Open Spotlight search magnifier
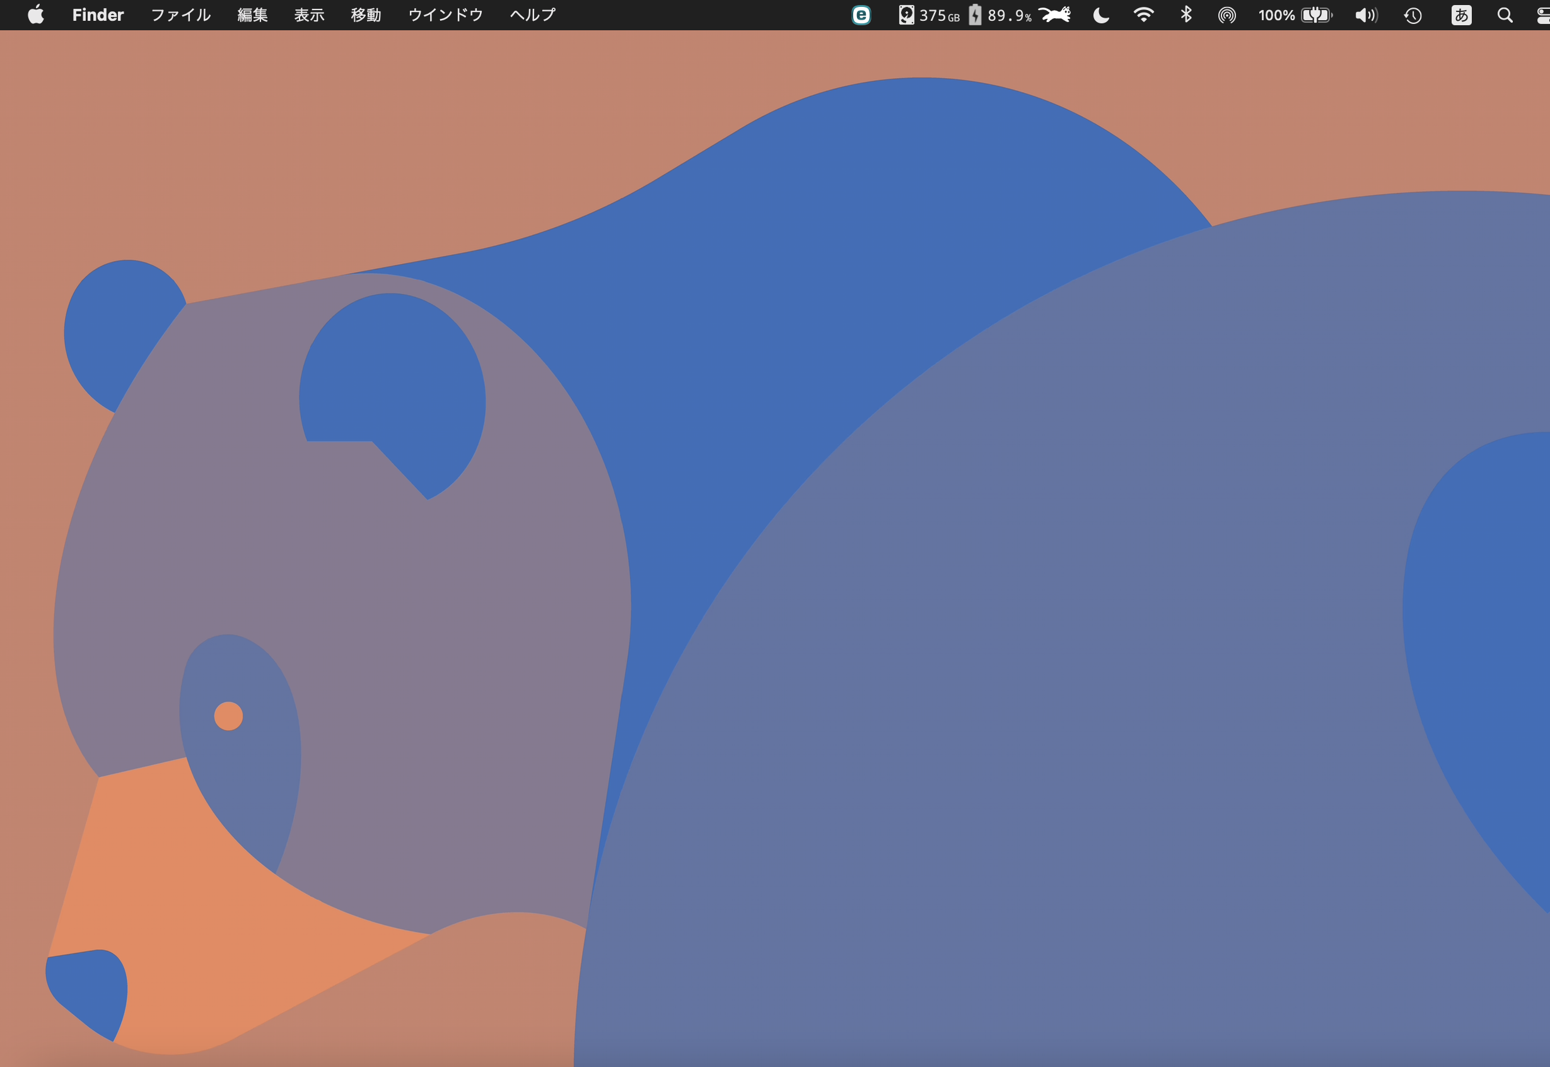The width and height of the screenshot is (1550, 1067). click(1505, 15)
